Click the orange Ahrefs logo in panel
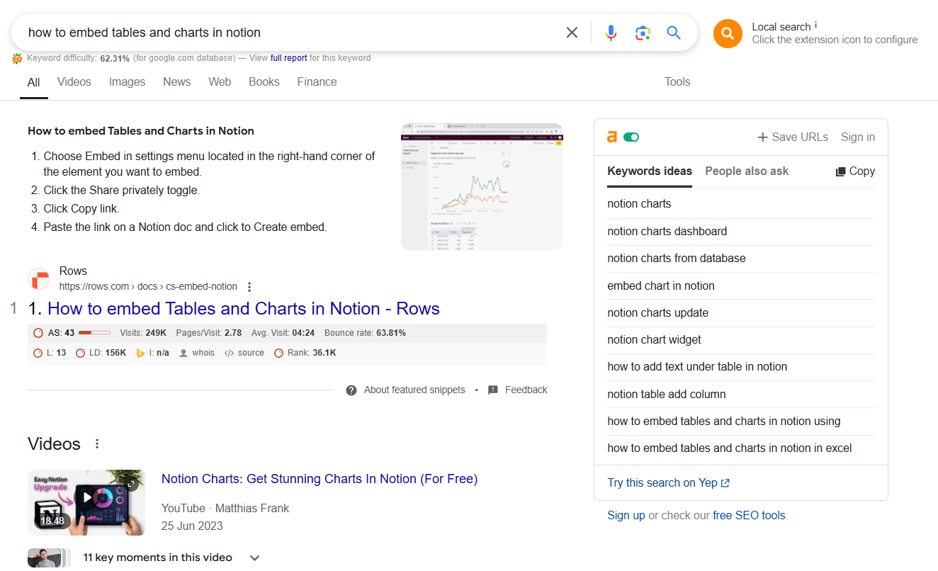 612,137
